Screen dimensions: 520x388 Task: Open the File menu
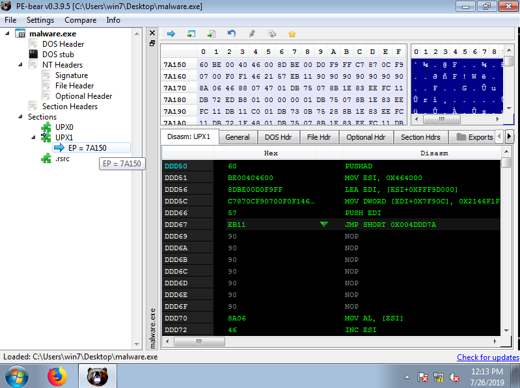point(10,20)
